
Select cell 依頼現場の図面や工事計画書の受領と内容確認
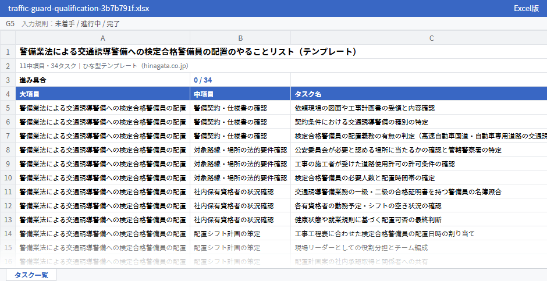(418, 108)
